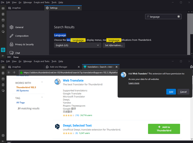Click Set Alternatives button
This screenshot has height=143, width=193.
(x=114, y=45)
